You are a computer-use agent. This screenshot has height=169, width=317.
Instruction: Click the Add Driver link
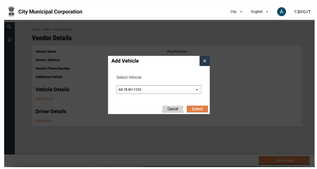coord(43,121)
